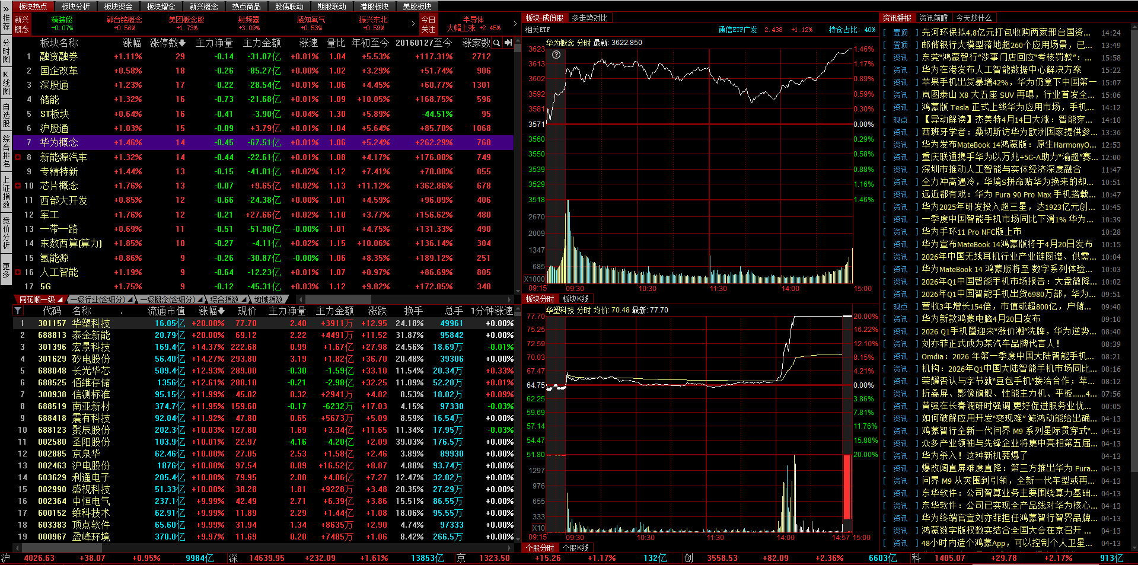1138x565 pixels.
Task: Click the help question mark on Huawei chart
Action: 556,55
